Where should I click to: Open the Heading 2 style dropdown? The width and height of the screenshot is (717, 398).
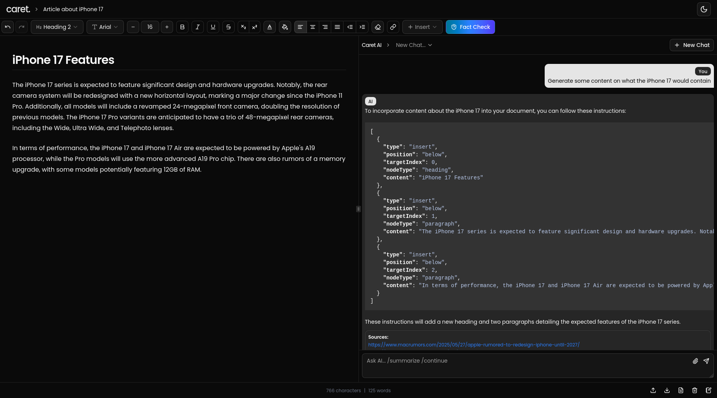(x=57, y=27)
